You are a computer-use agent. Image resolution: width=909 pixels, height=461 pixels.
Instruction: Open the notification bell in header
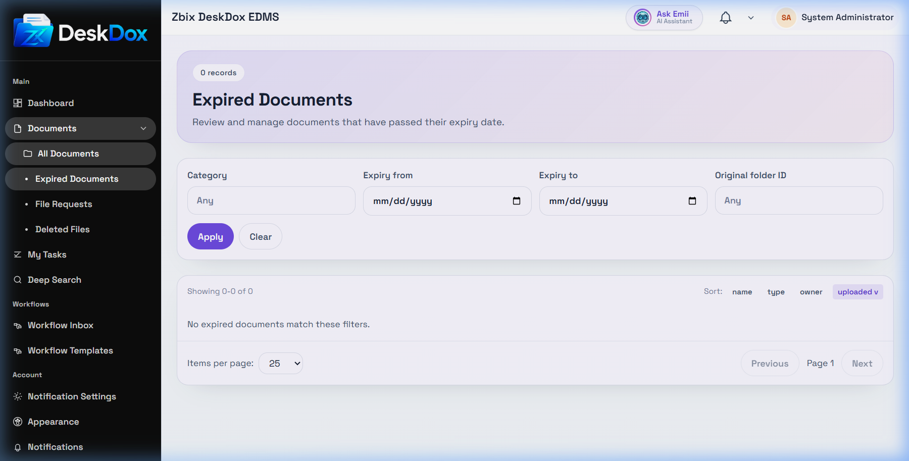[726, 18]
